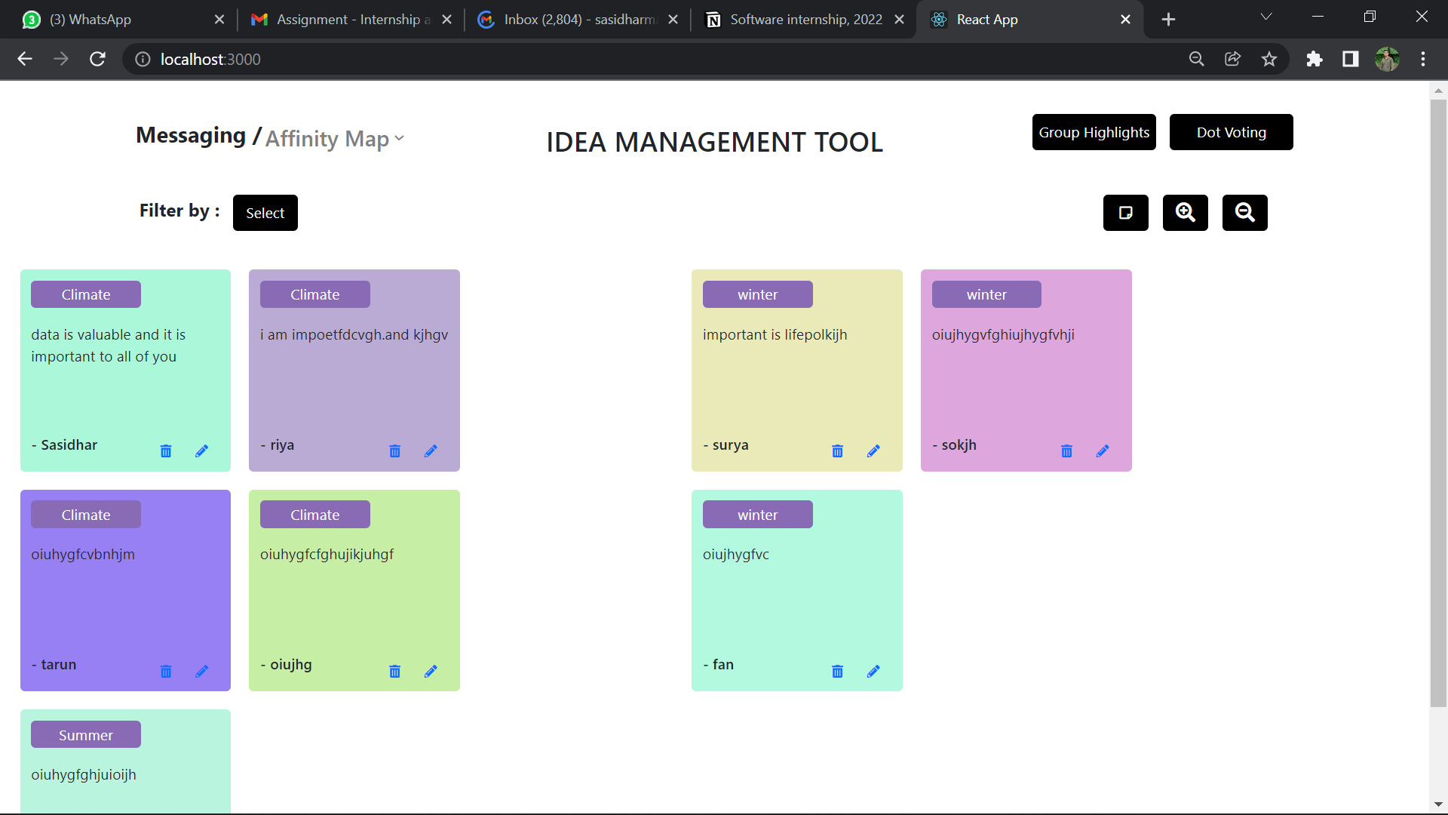The width and height of the screenshot is (1448, 815).
Task: Add a new sticky note icon button
Action: pos(1126,213)
